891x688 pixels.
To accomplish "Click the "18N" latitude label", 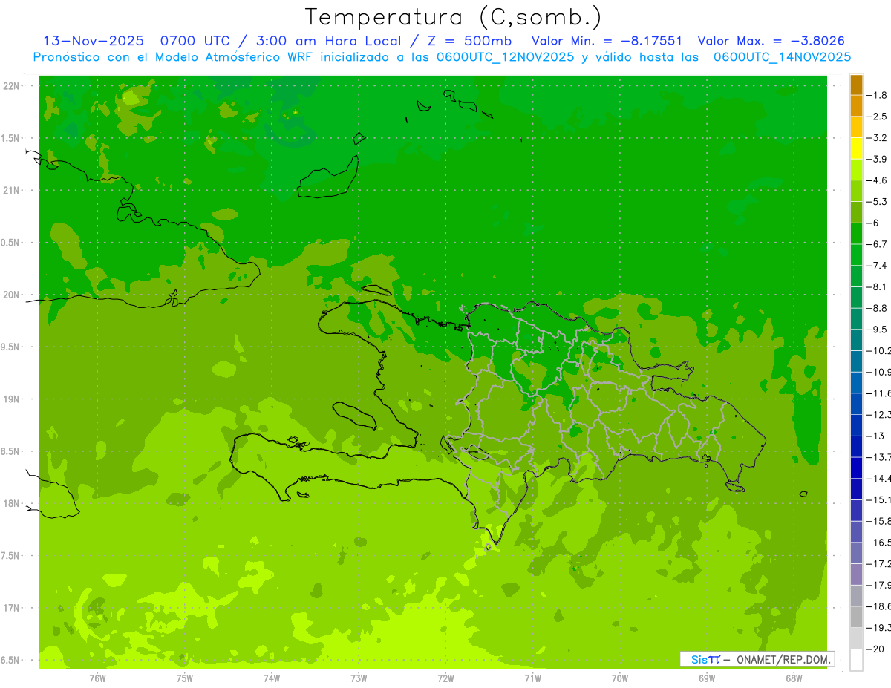I will pos(13,504).
